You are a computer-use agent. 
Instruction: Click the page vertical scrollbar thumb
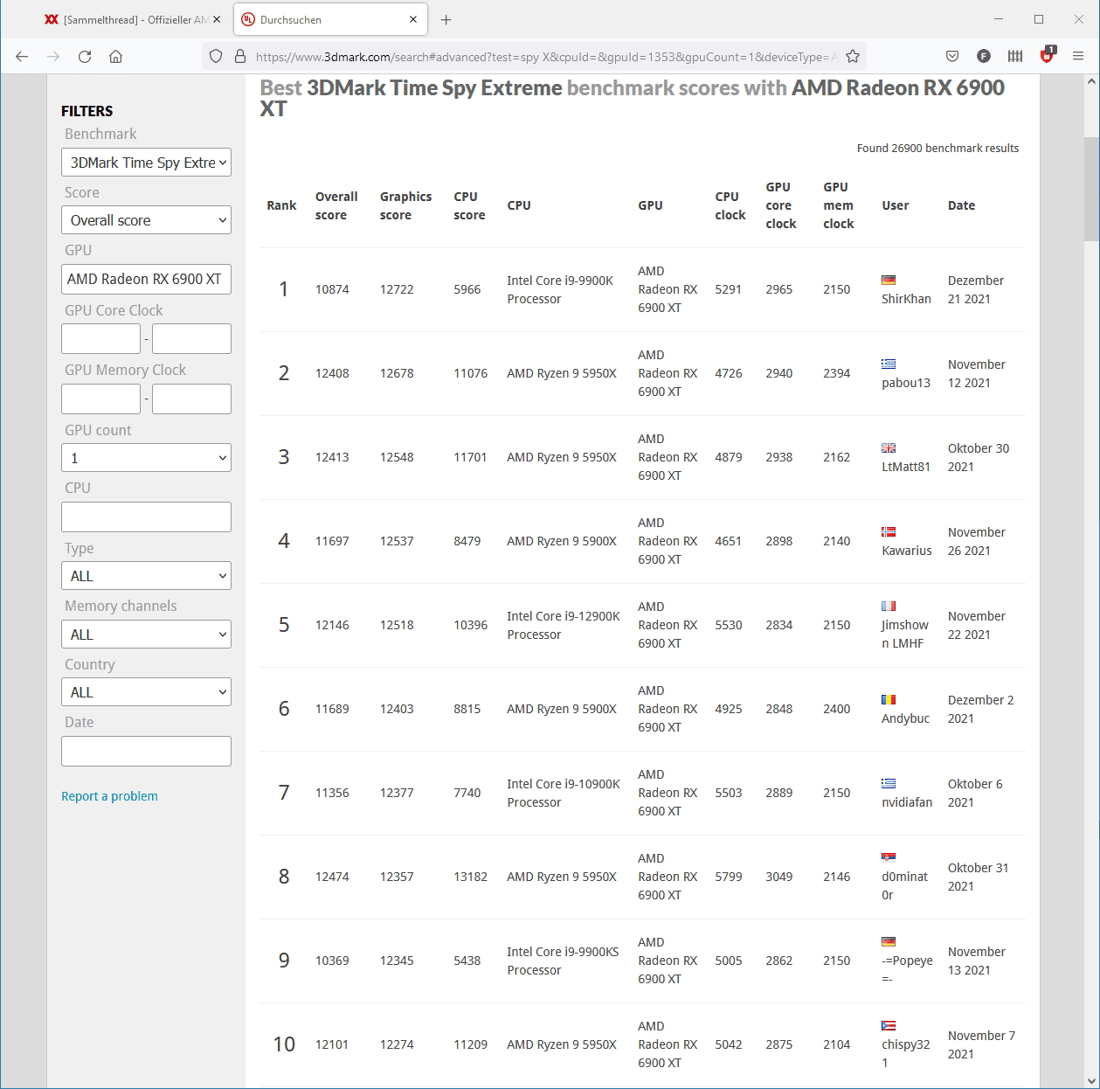click(1091, 188)
